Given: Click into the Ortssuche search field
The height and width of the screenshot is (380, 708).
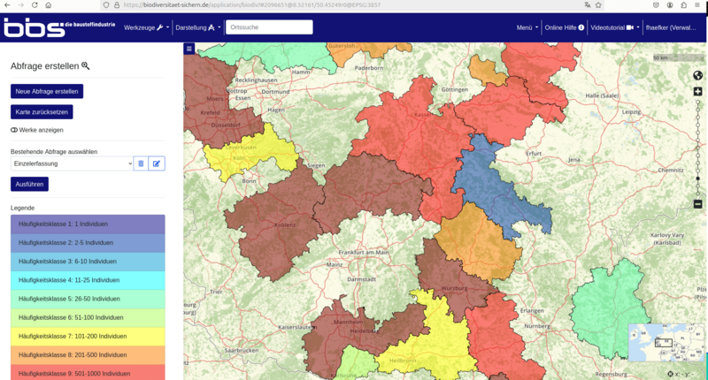Looking at the screenshot, I should pyautogui.click(x=268, y=27).
